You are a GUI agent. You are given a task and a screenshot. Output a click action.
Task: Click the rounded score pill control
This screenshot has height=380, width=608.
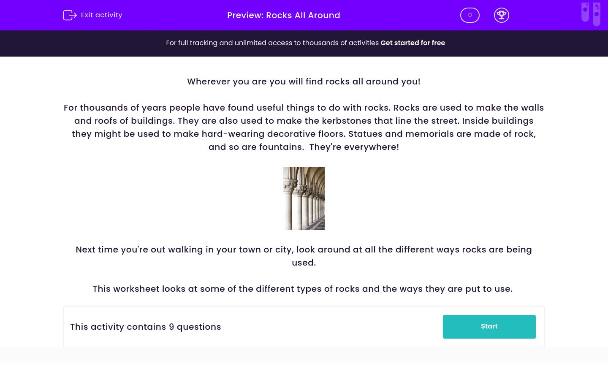[470, 15]
